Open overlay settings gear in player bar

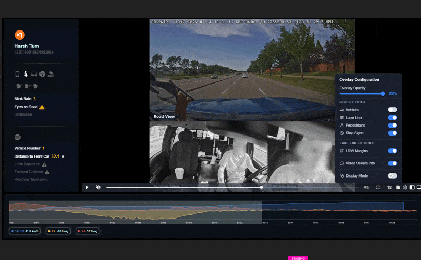[405, 188]
